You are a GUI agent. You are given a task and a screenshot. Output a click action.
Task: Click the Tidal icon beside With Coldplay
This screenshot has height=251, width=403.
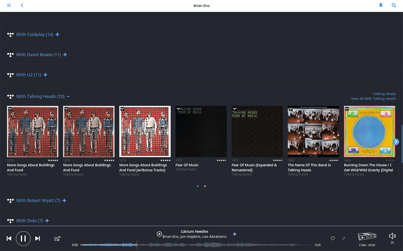[x=10, y=35]
